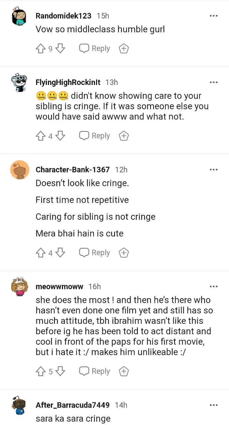Open After_Barracuda7449's profile link
This screenshot has height=425, width=229.
coord(73,405)
